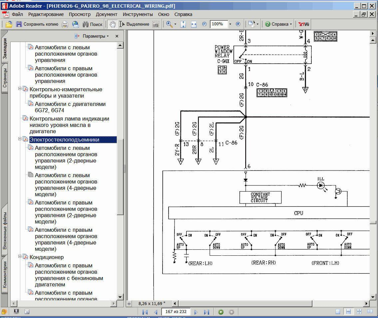Go to the last page
The width and height of the screenshot is (378, 318).
click(206, 312)
